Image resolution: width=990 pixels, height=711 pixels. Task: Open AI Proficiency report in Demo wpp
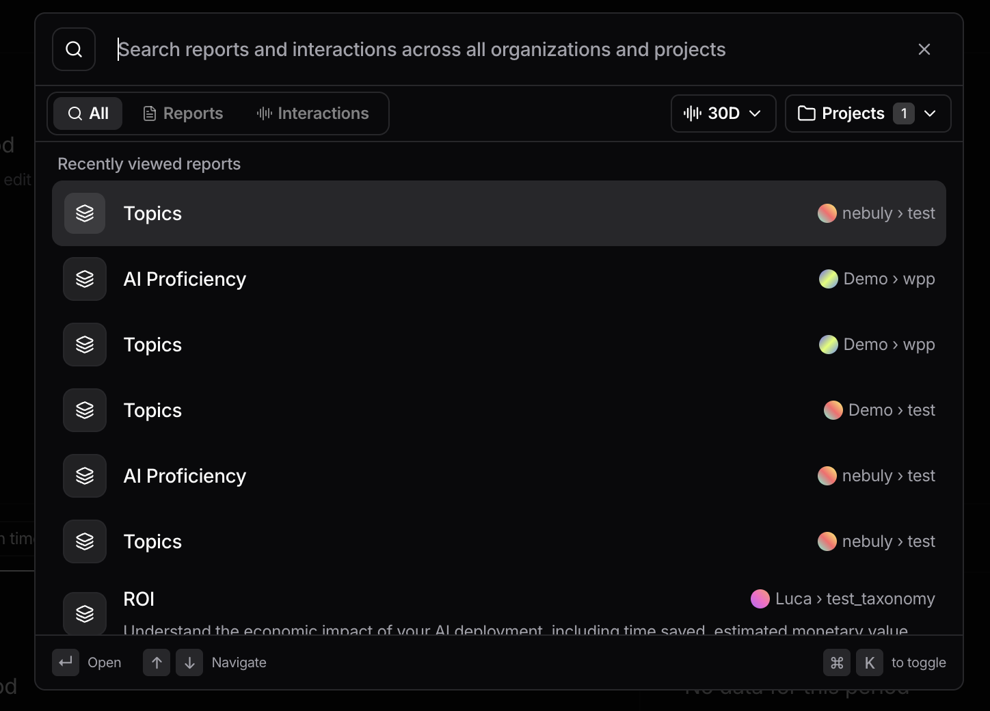(x=499, y=279)
